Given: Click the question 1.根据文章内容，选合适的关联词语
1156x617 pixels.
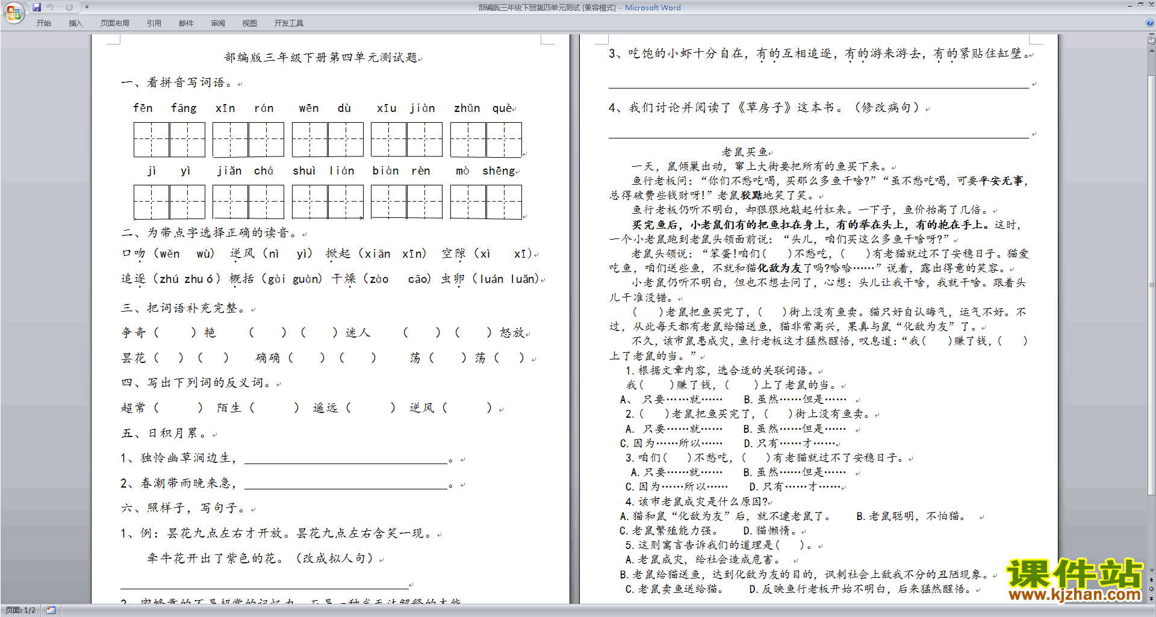Looking at the screenshot, I should 719,371.
